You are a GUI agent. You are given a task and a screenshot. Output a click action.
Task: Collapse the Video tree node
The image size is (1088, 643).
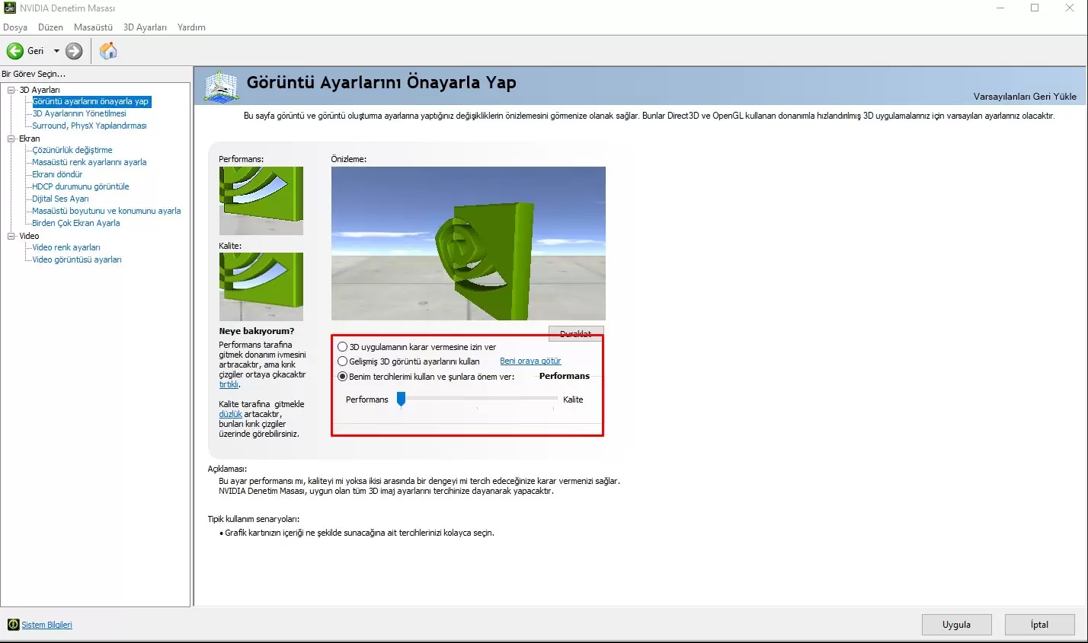coord(11,236)
